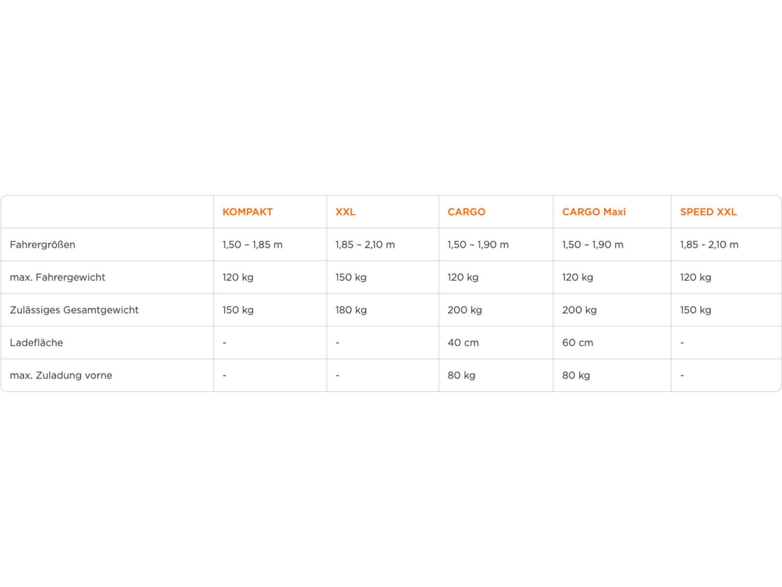The width and height of the screenshot is (782, 587).
Task: Click the max. Fahrergewicht row label
Action: (57, 277)
